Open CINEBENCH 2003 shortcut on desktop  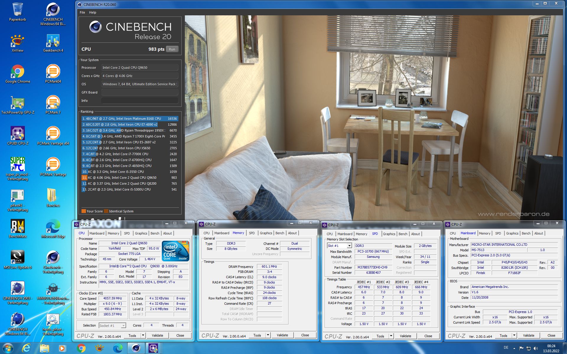18,293
